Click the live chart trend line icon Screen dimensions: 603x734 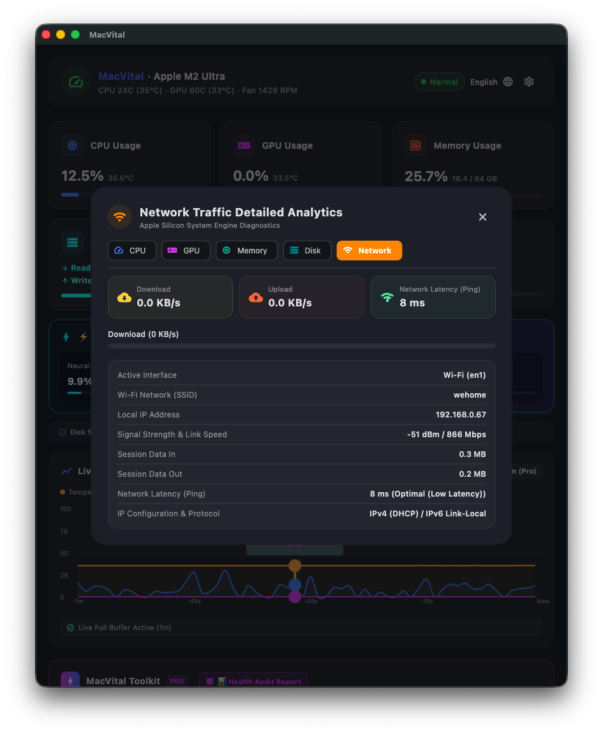[66, 471]
